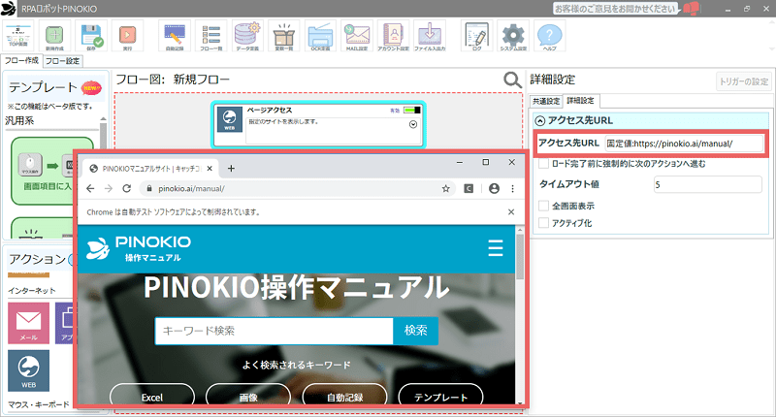Viewport: 776px width, 417px height.
Task: Click the Chrome extension icon beside star
Action: [469, 188]
